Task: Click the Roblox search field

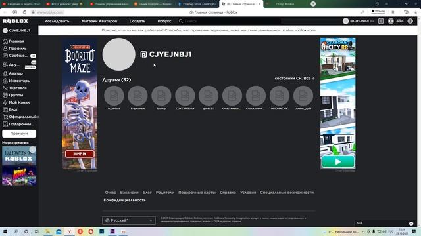Action: pos(230,21)
